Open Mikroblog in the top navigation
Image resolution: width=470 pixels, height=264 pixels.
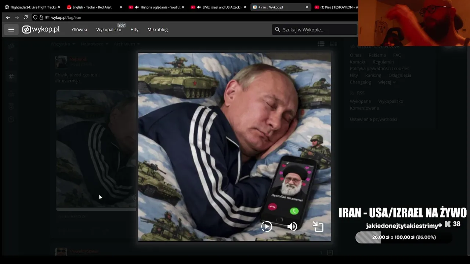(x=158, y=30)
